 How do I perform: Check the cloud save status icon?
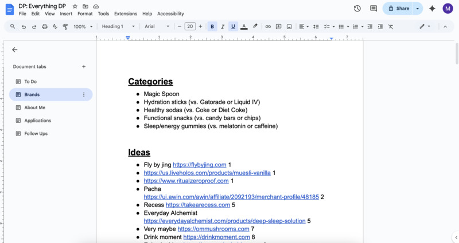coord(96,6)
